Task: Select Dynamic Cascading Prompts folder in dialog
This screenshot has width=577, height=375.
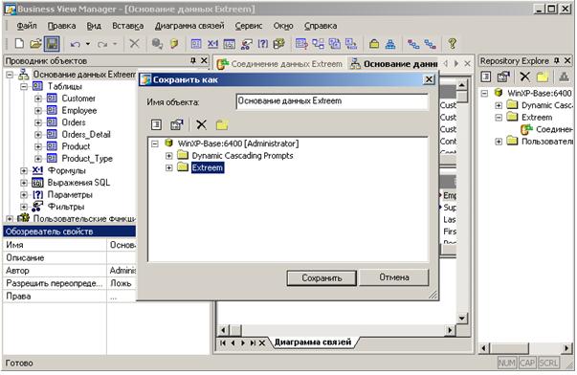Action: 242,156
